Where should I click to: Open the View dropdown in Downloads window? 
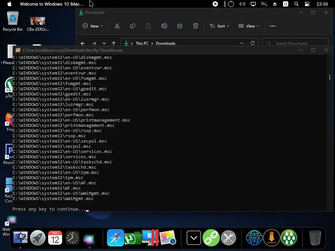(249, 26)
